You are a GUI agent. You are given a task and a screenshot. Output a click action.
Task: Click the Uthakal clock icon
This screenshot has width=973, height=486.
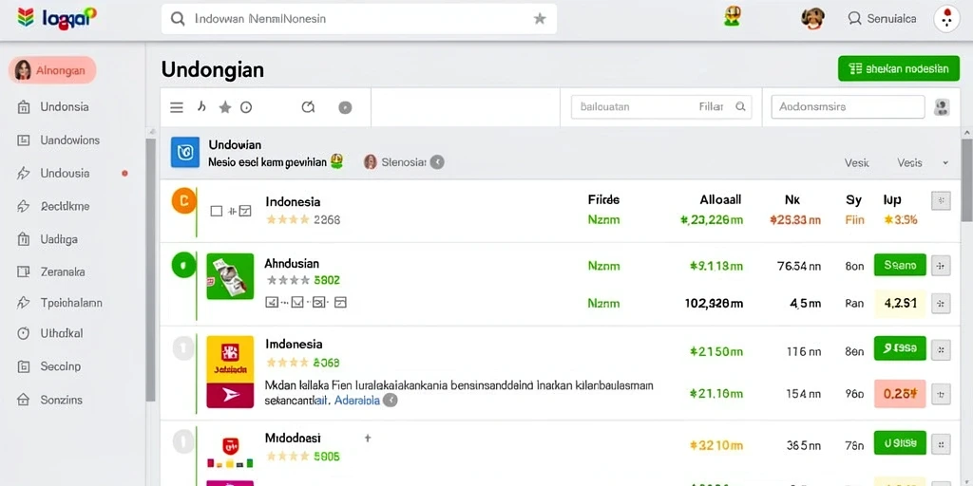(24, 333)
